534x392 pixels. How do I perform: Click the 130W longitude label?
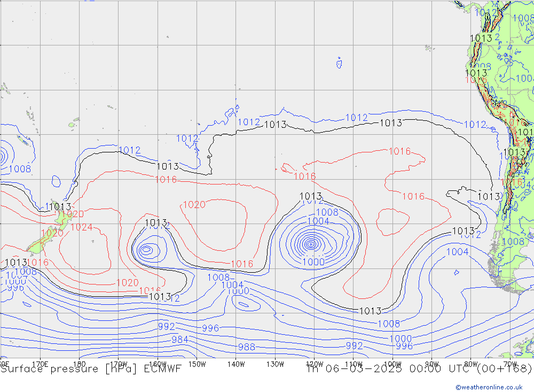tap(275, 364)
